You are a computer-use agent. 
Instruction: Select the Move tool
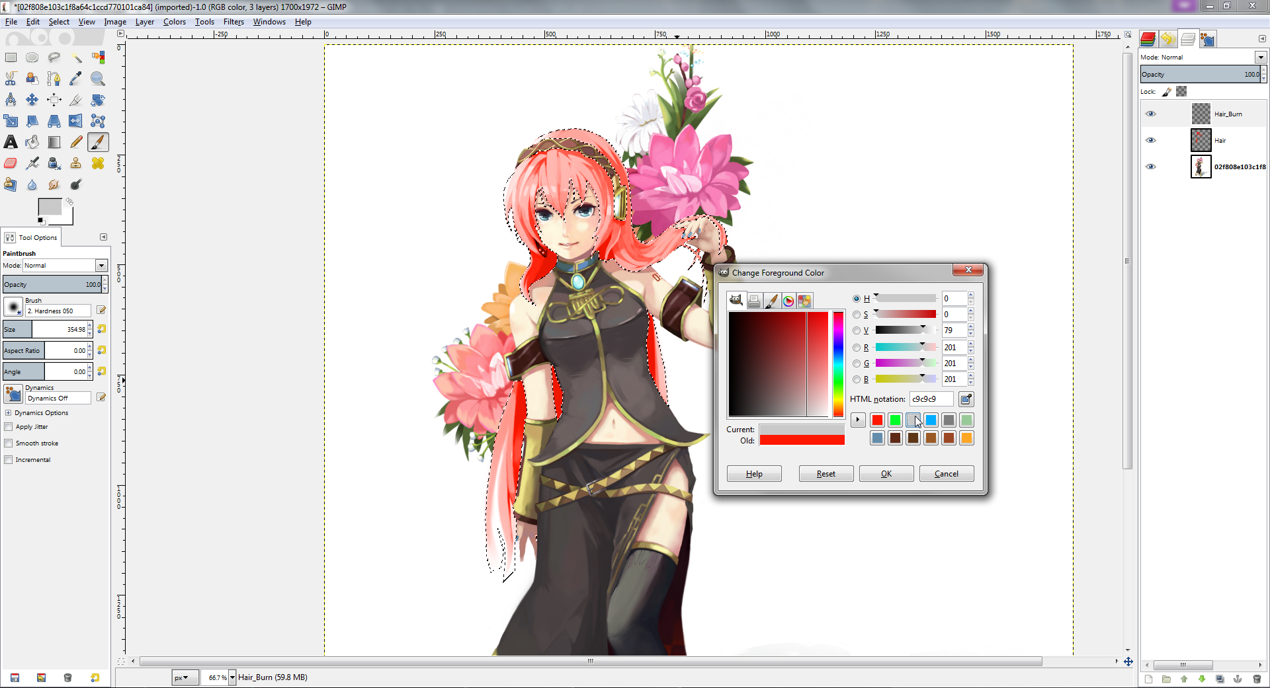[32, 100]
